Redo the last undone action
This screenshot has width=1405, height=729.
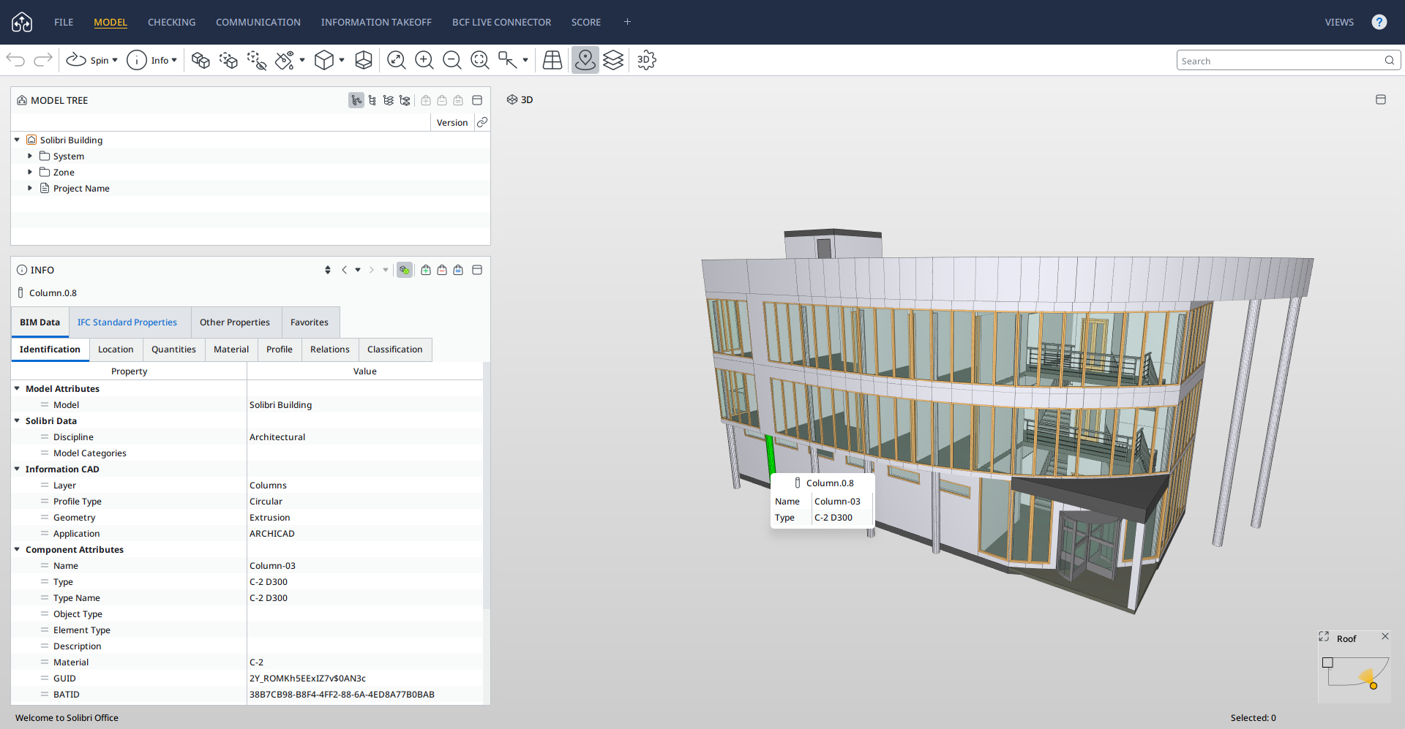(x=43, y=60)
